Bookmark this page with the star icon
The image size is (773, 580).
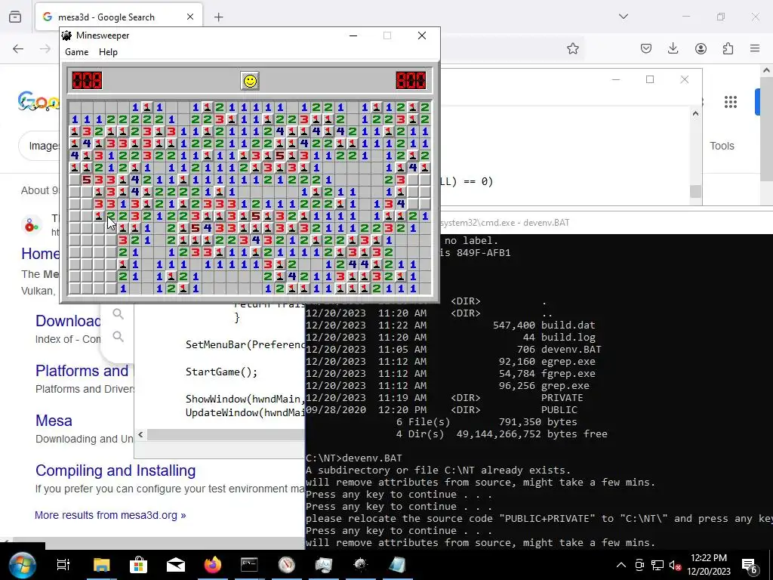pos(572,48)
